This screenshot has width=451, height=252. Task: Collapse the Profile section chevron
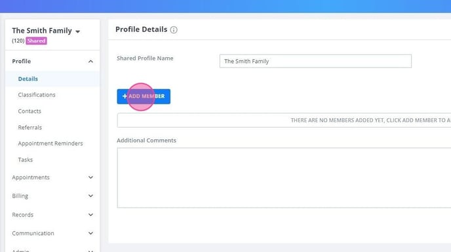click(90, 61)
